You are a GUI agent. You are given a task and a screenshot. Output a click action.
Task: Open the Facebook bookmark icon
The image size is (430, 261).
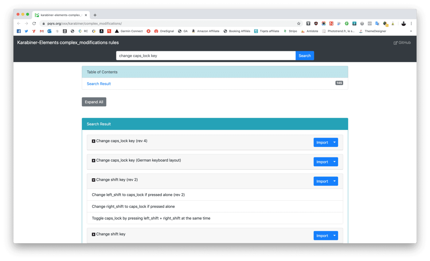click(19, 31)
